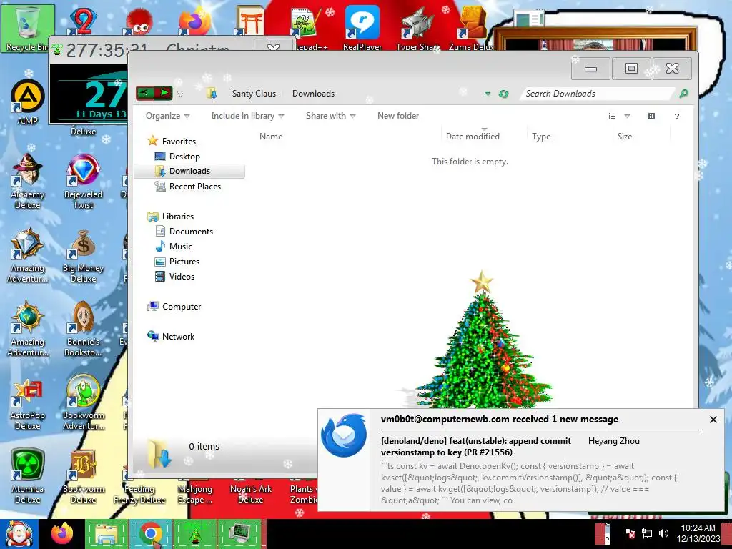The width and height of the screenshot is (732, 549).
Task: Launch Alchemy Deluxe desktop shortcut
Action: click(28, 181)
